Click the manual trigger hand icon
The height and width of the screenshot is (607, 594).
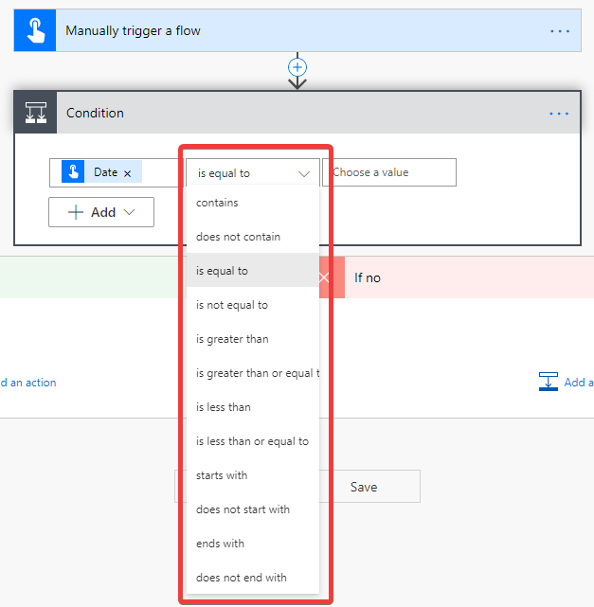[x=35, y=30]
